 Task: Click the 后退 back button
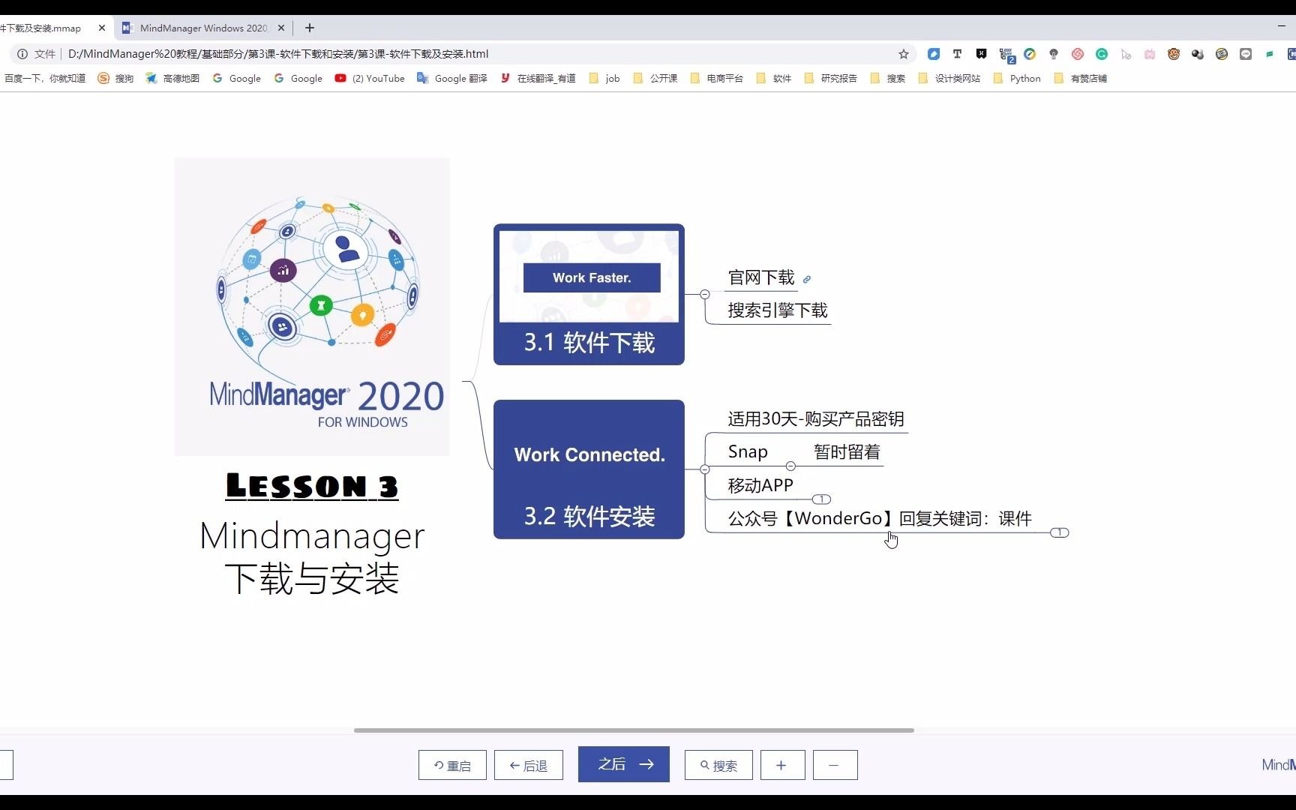tap(528, 764)
